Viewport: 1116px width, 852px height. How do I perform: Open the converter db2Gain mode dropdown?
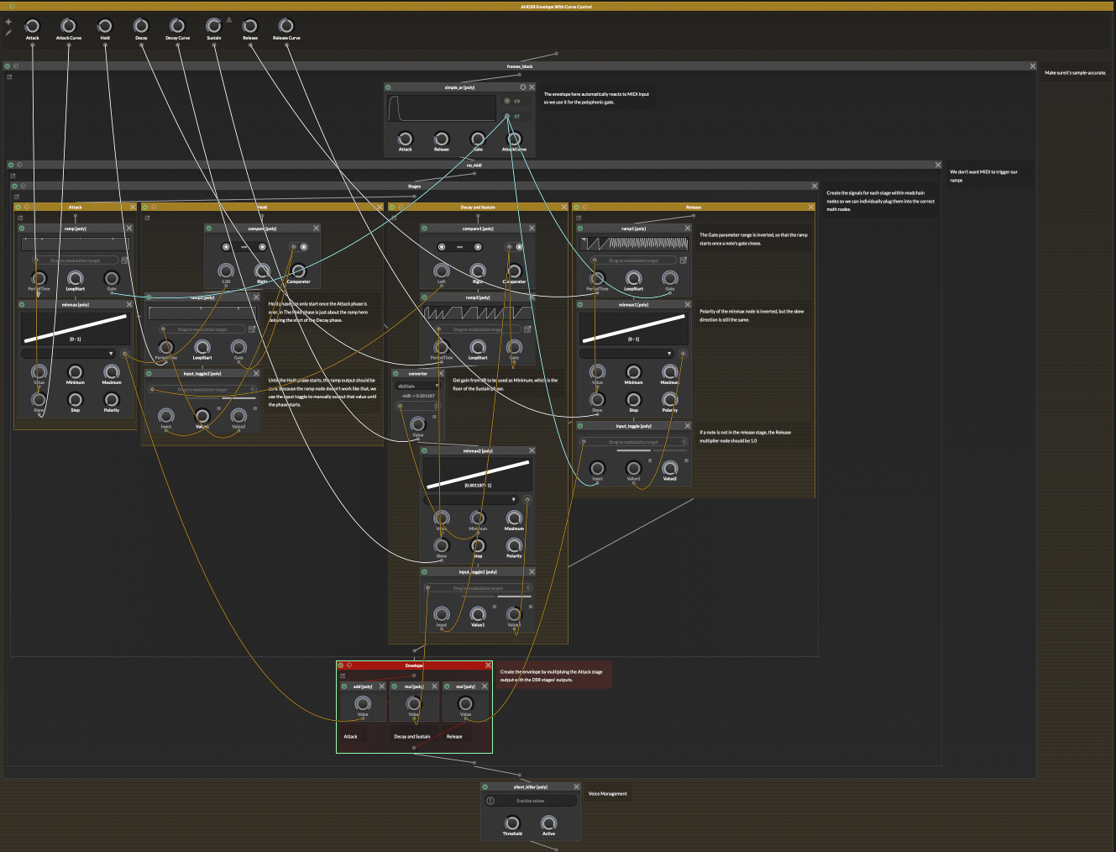[x=418, y=386]
